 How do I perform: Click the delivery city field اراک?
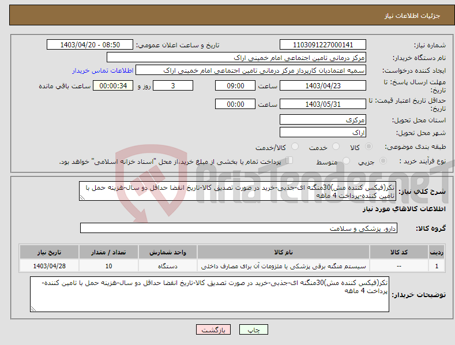(x=323, y=133)
